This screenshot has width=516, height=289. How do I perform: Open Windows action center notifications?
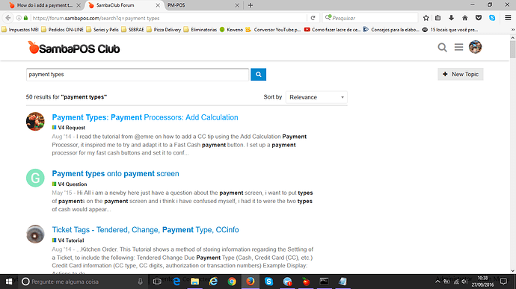(x=503, y=282)
